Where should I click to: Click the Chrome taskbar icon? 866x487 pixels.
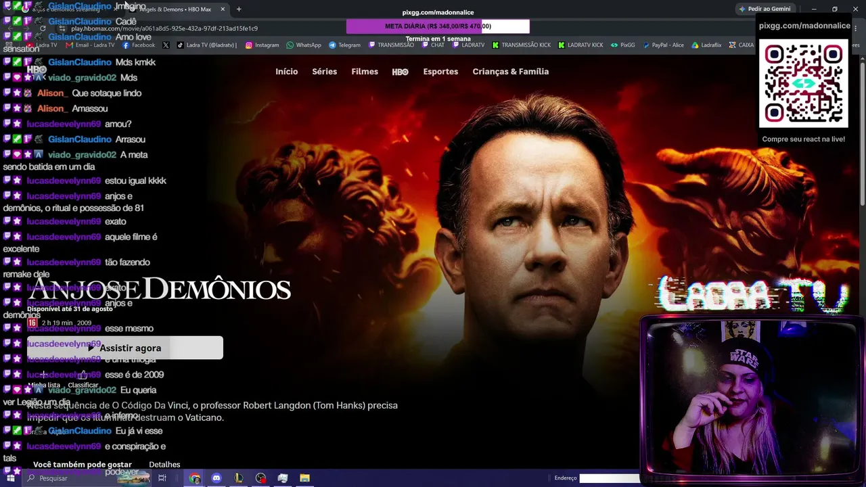[x=195, y=478]
